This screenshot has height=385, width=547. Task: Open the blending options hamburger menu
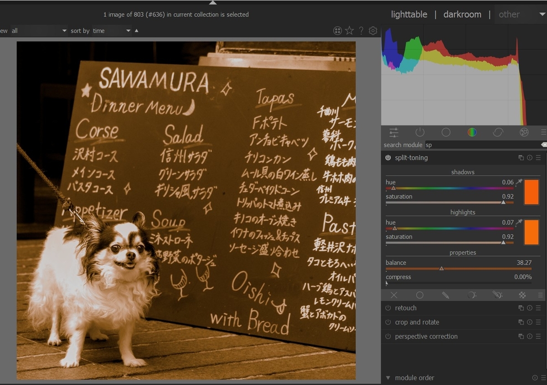541,295
